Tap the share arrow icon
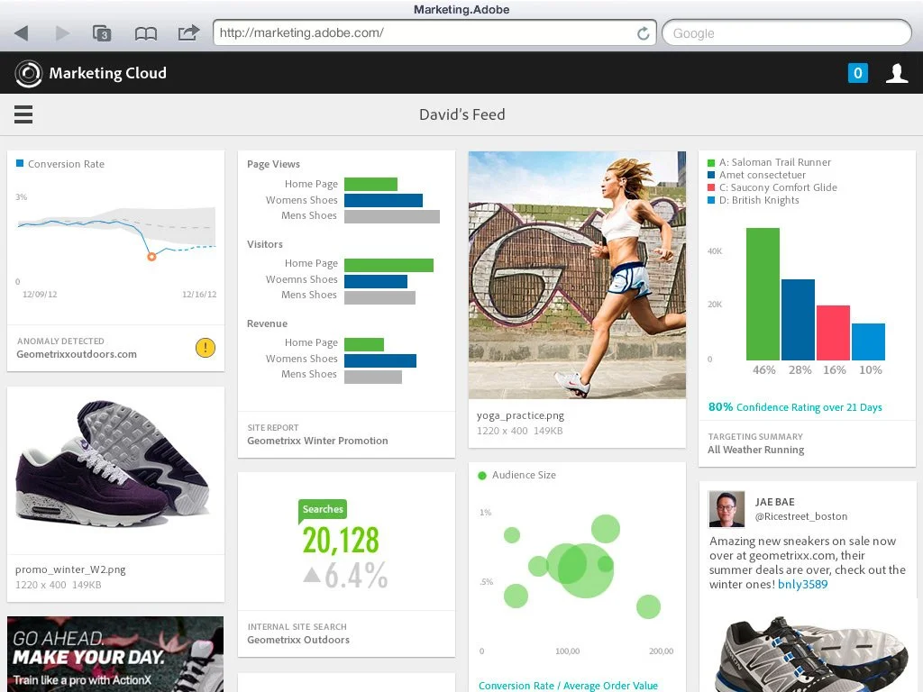923x692 pixels. [188, 32]
